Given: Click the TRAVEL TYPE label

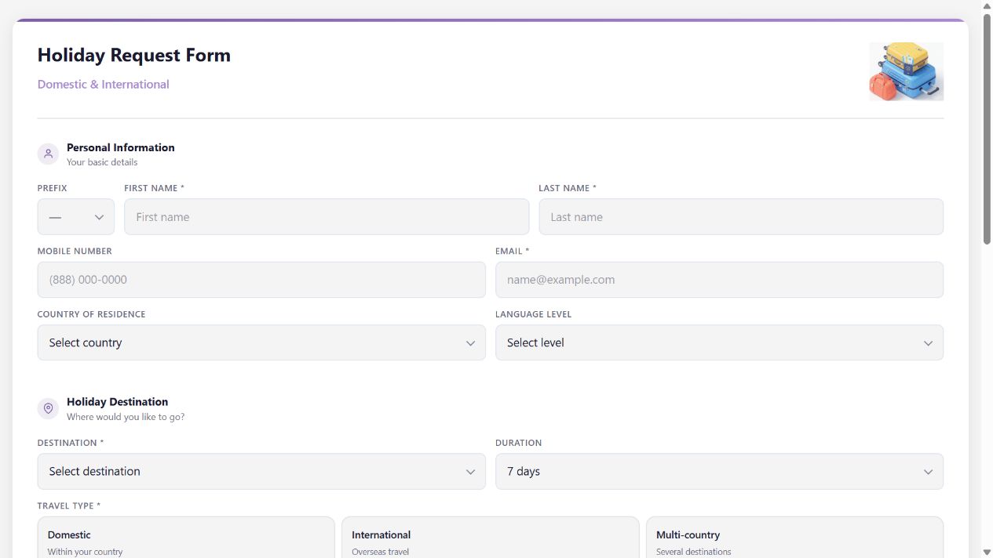Looking at the screenshot, I should (69, 505).
